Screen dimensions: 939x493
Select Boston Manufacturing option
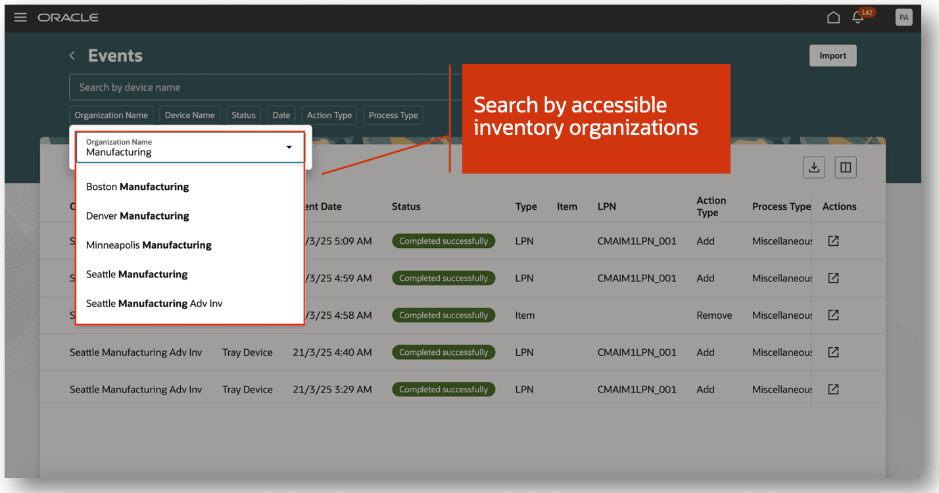tap(190, 187)
